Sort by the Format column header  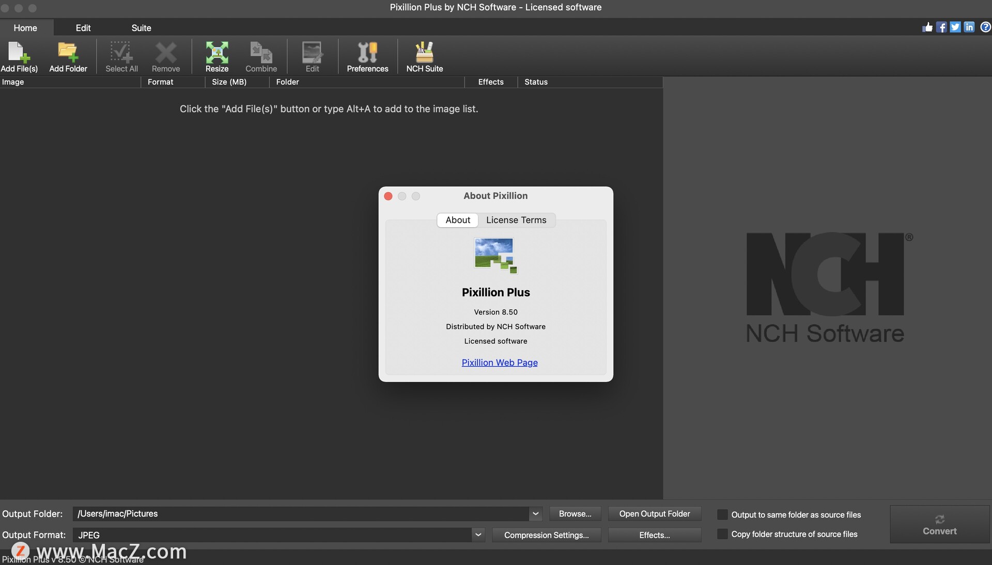[x=173, y=82]
